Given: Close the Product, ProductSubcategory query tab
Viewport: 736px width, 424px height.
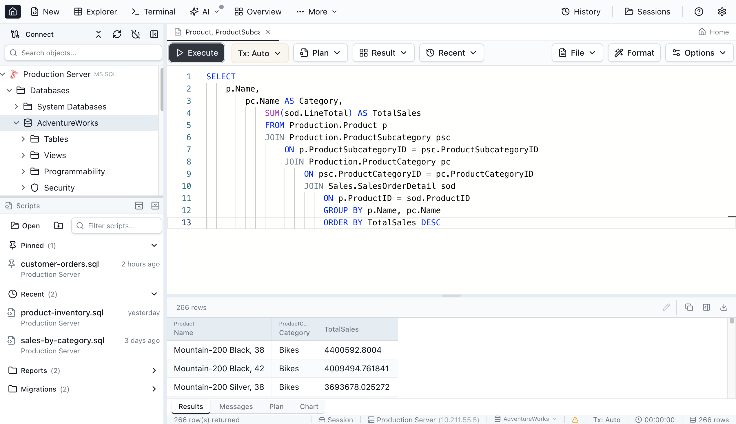Looking at the screenshot, I should 268,32.
